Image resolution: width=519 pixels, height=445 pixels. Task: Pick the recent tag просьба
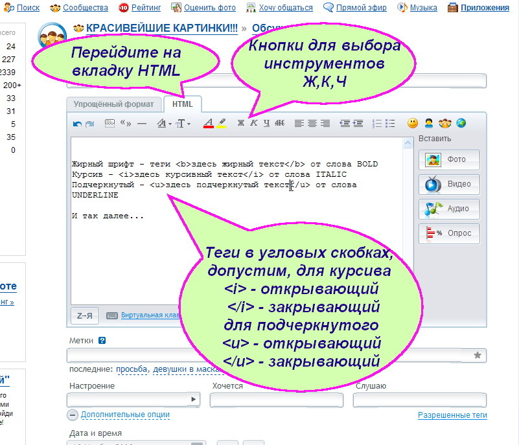point(132,369)
